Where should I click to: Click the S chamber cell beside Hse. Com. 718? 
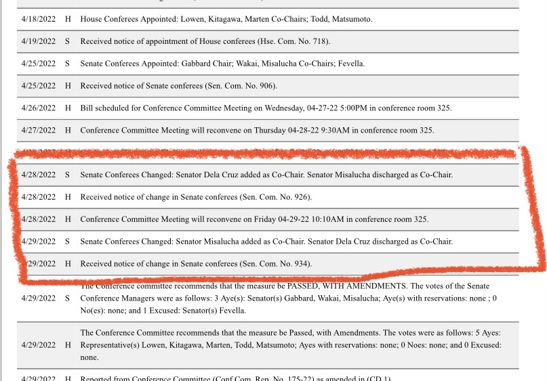[x=67, y=41]
